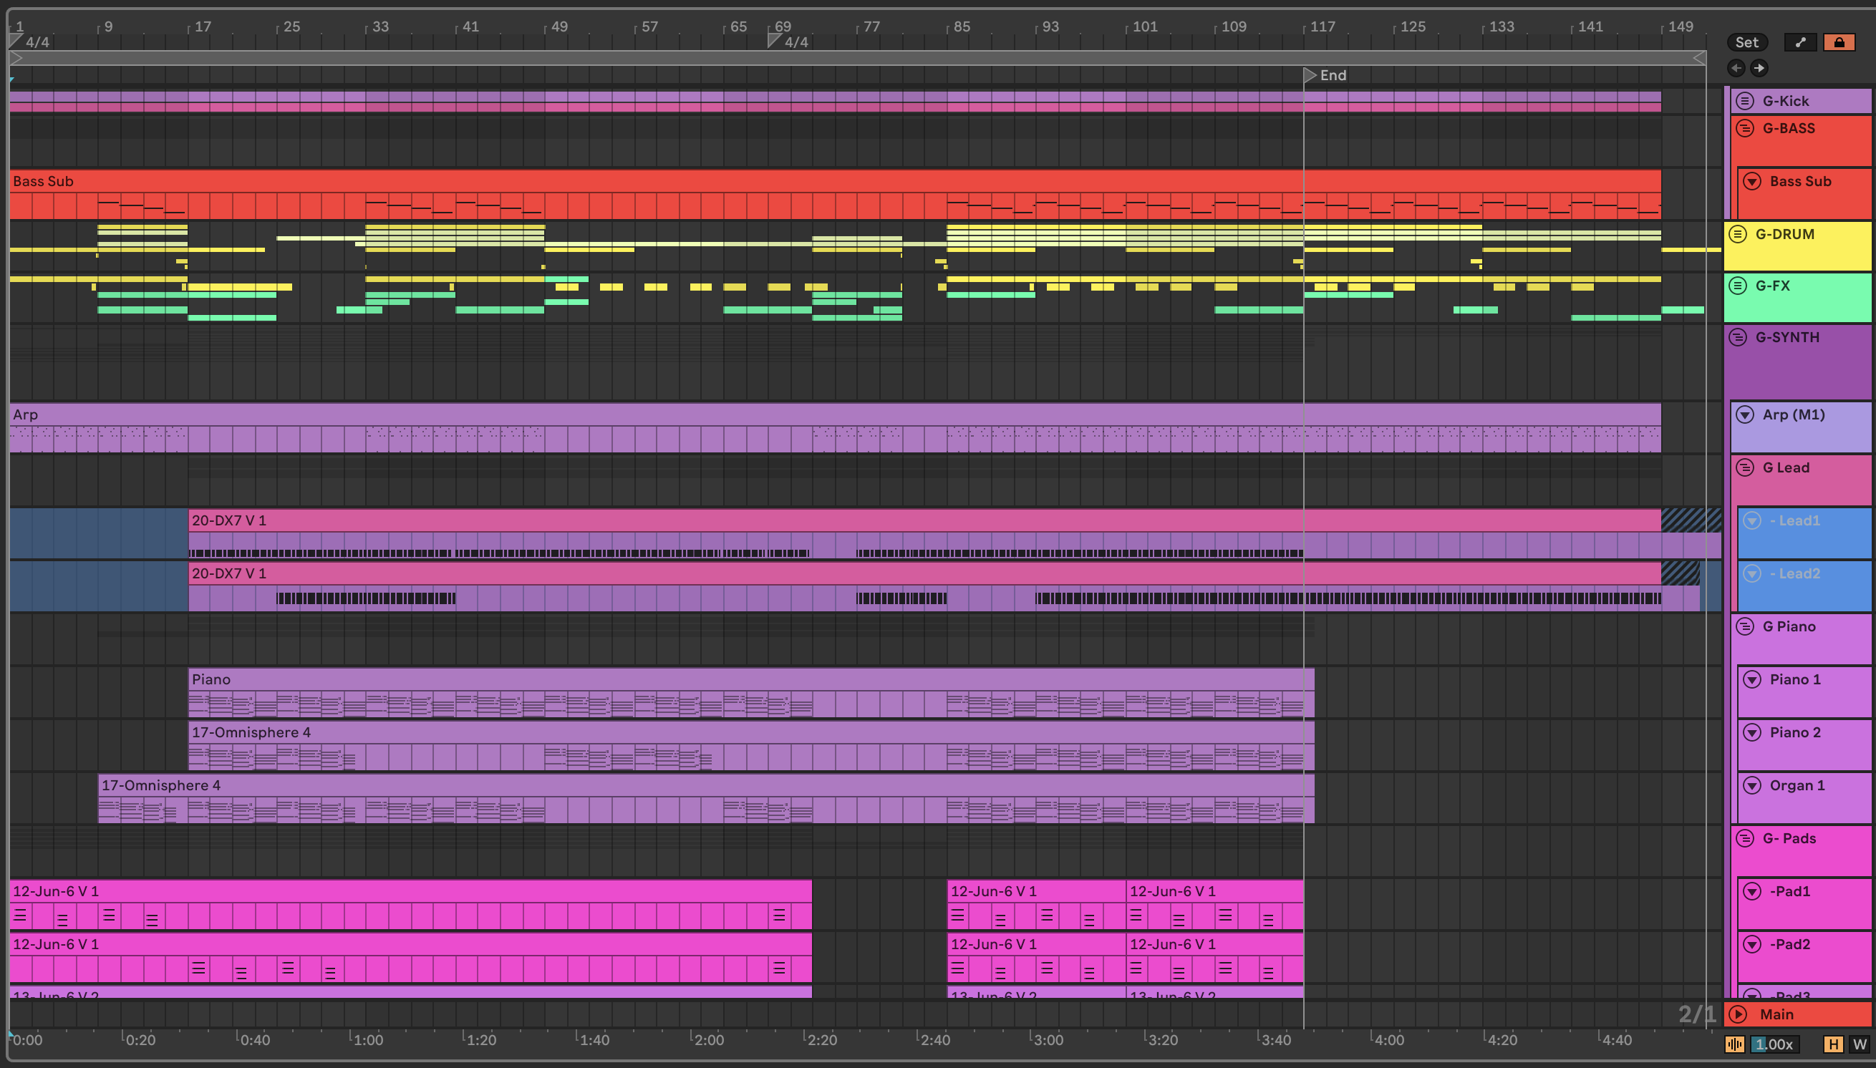
Task: Fold the Organ 1 track
Action: (x=1752, y=785)
